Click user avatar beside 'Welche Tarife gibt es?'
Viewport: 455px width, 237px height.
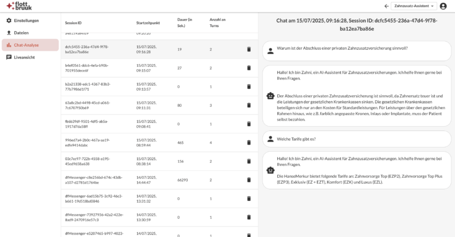click(270, 139)
